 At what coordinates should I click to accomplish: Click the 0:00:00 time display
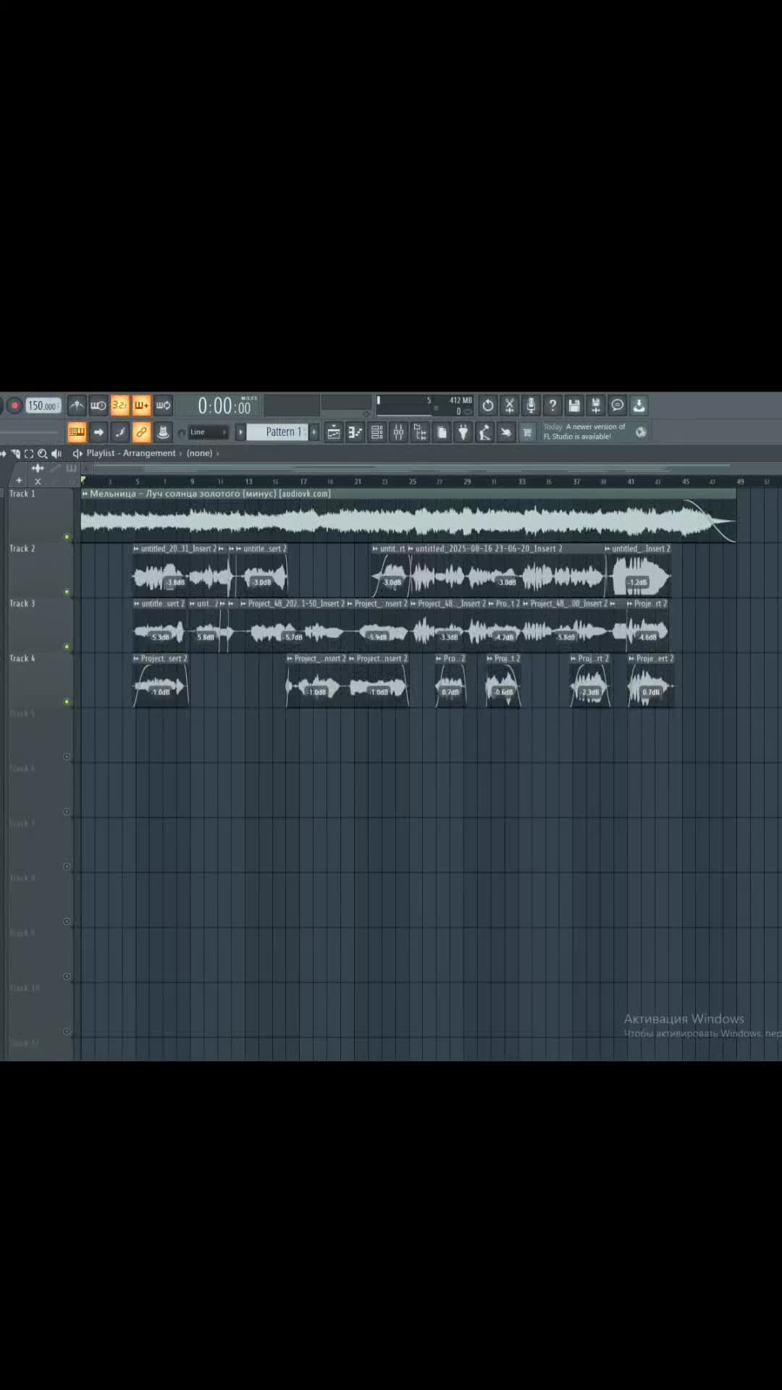tap(224, 405)
